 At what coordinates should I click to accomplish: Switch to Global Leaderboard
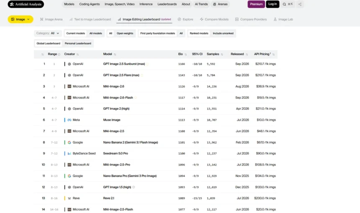48,43
